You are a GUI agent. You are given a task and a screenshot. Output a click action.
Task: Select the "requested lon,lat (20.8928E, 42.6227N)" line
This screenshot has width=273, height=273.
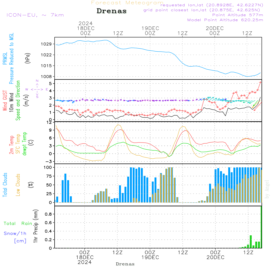coord(212,5)
